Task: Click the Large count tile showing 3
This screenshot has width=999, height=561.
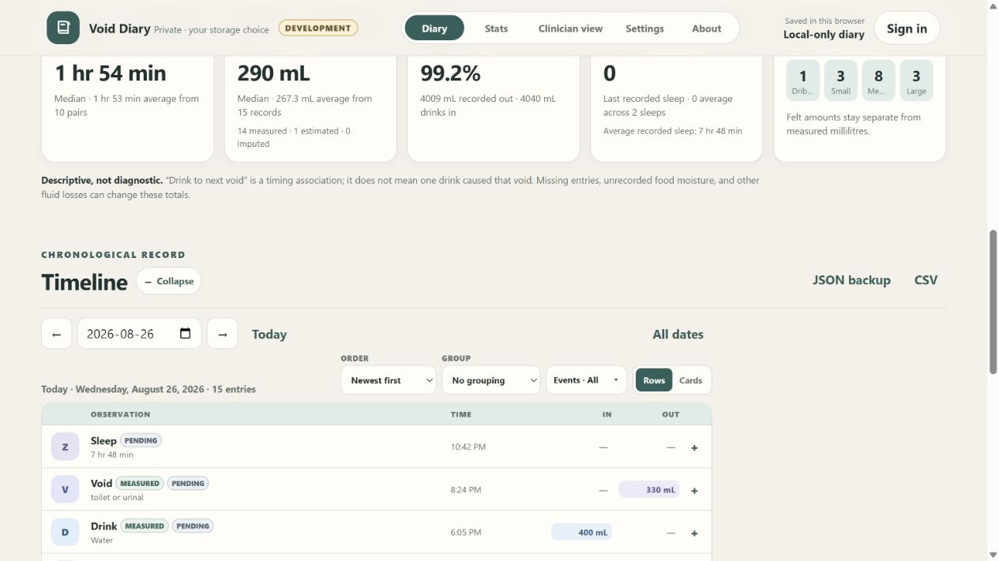Action: tap(916, 80)
